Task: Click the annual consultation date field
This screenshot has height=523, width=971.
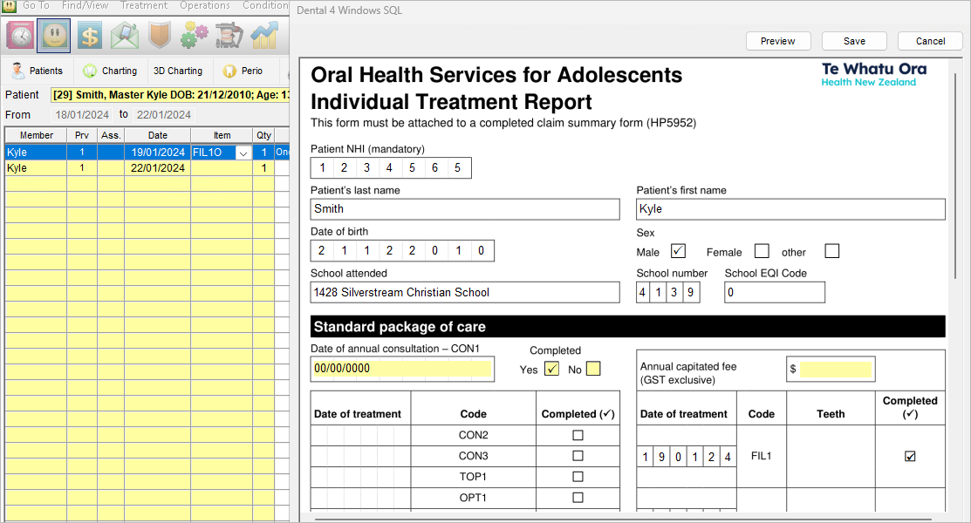Action: tap(402, 368)
